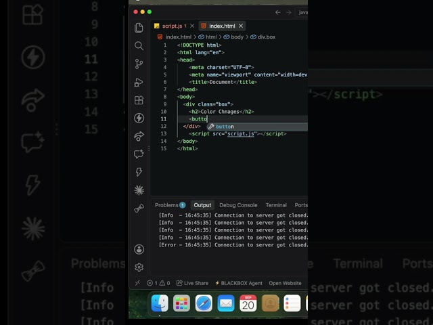Click the h2 Color Chnages code line
433x325 pixels.
pyautogui.click(x=221, y=112)
